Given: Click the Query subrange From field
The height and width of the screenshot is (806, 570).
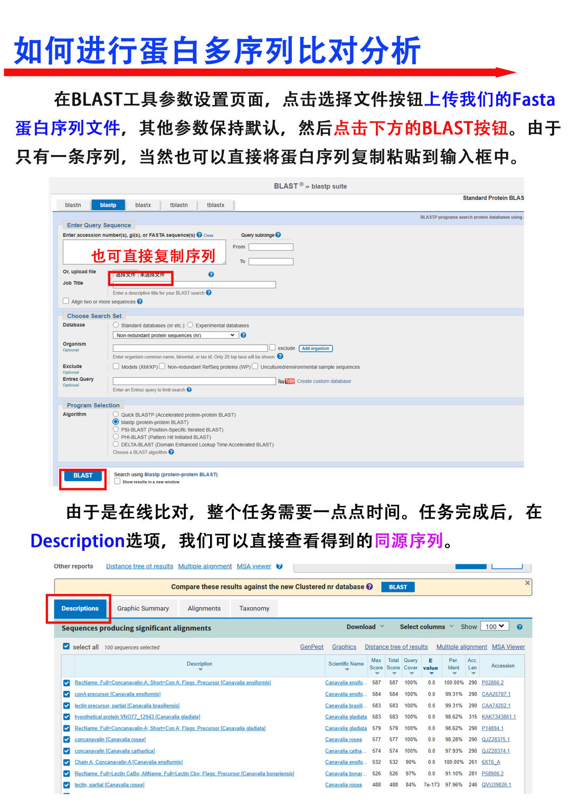Looking at the screenshot, I should click(x=271, y=247).
